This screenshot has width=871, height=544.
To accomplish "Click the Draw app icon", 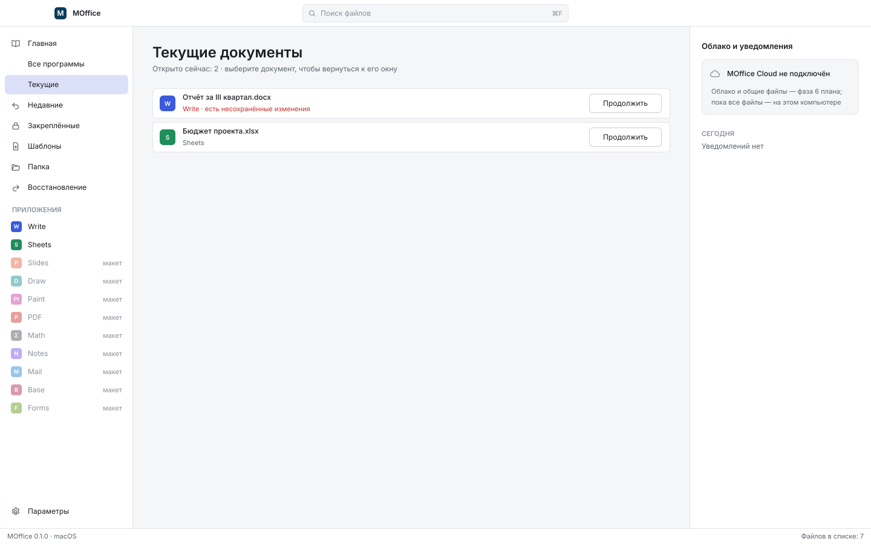I will pyautogui.click(x=16, y=281).
